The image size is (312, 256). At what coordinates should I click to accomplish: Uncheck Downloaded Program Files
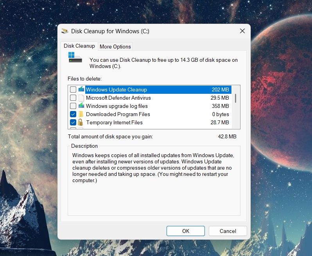coord(73,114)
